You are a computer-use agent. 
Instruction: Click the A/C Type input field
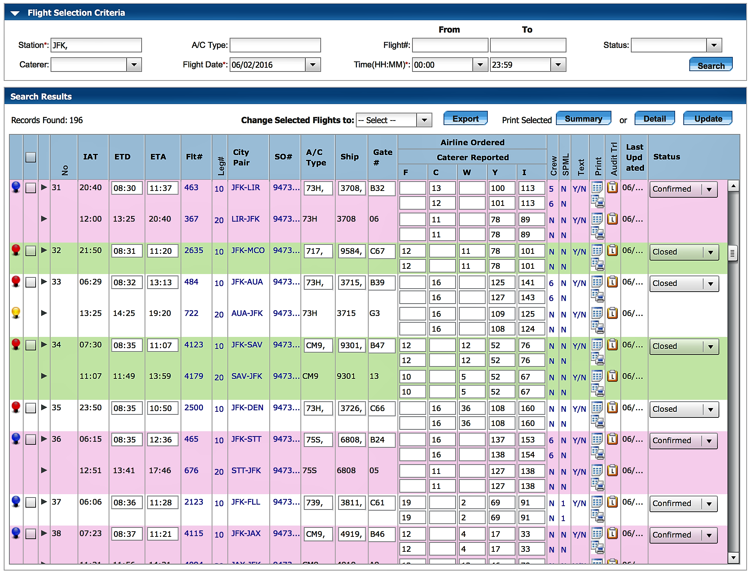click(275, 45)
